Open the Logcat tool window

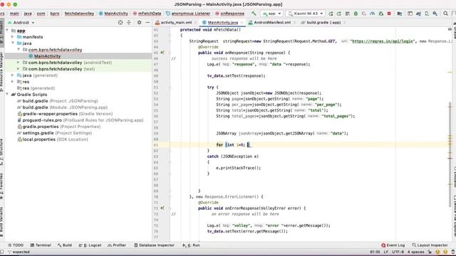coord(90,245)
